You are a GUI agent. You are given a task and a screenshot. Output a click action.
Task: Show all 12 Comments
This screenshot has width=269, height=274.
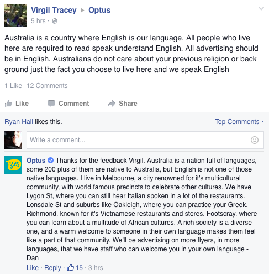point(47,86)
